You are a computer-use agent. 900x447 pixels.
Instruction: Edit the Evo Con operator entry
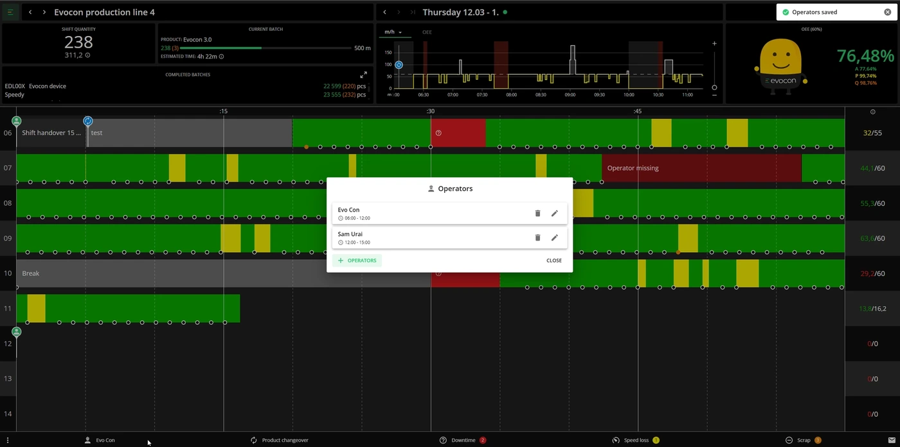pos(555,214)
